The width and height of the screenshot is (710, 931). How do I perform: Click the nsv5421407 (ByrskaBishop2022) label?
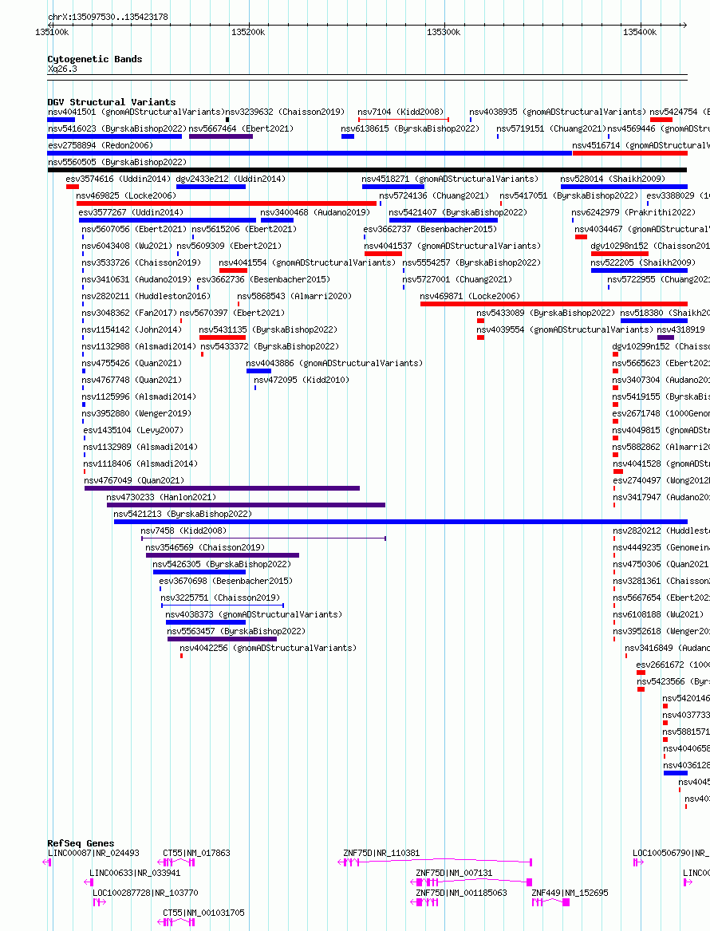pos(458,212)
